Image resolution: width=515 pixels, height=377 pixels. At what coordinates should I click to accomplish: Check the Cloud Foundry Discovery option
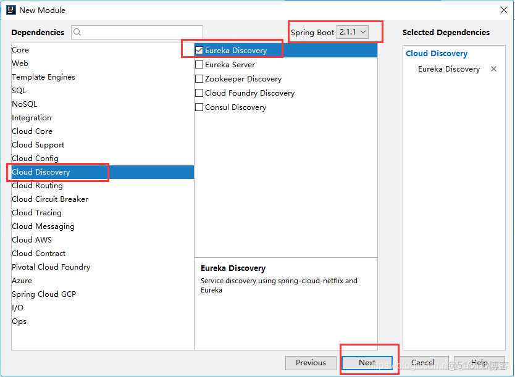[199, 93]
